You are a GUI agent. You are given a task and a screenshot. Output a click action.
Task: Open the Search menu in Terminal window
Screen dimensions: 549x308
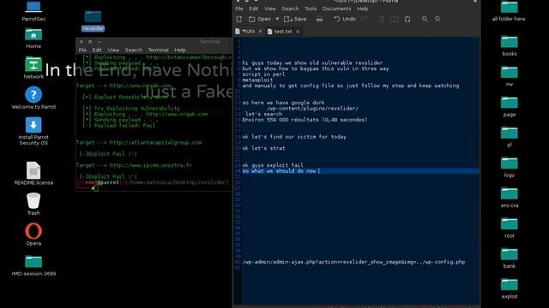click(x=134, y=50)
